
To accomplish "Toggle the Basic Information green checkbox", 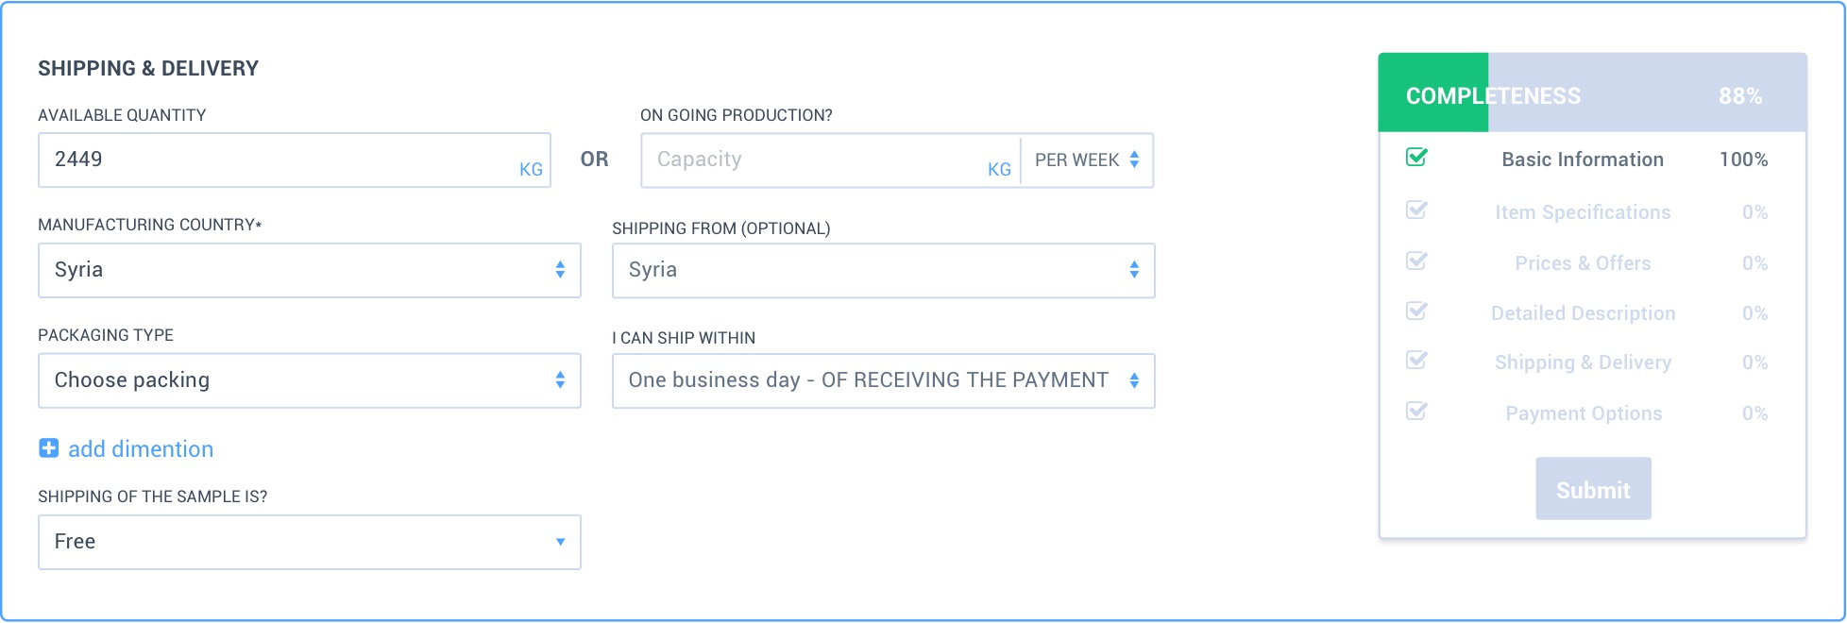I will [1416, 157].
